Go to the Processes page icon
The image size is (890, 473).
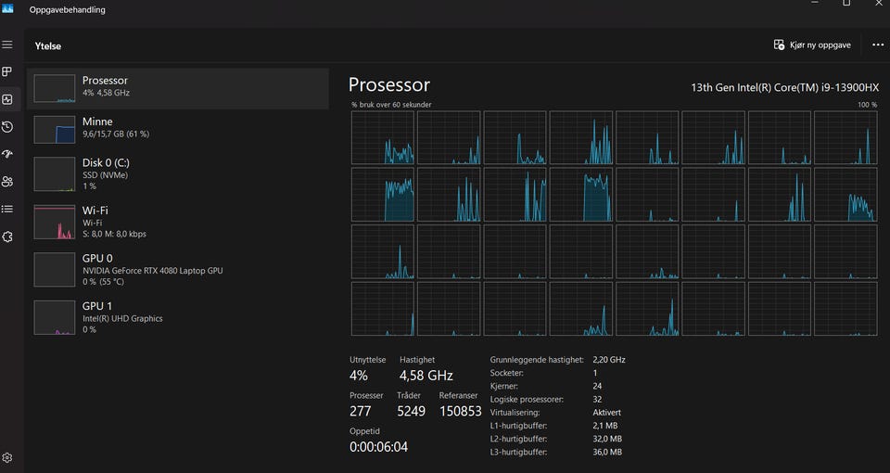7,71
